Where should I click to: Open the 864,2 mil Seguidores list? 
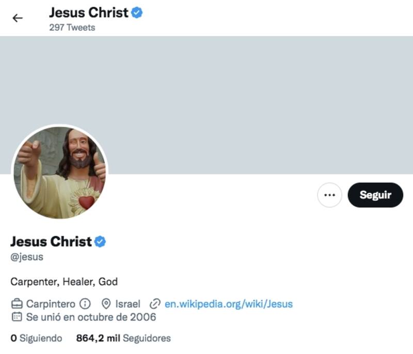[123, 338]
